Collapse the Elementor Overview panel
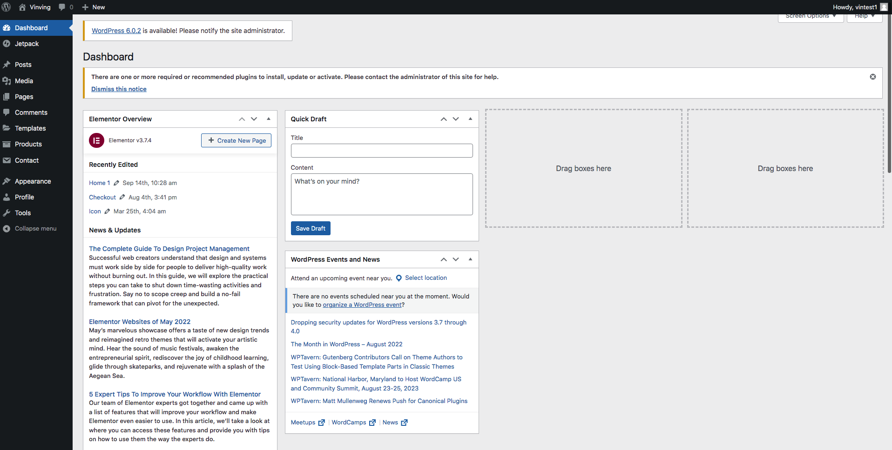The height and width of the screenshot is (450, 892). [x=269, y=119]
